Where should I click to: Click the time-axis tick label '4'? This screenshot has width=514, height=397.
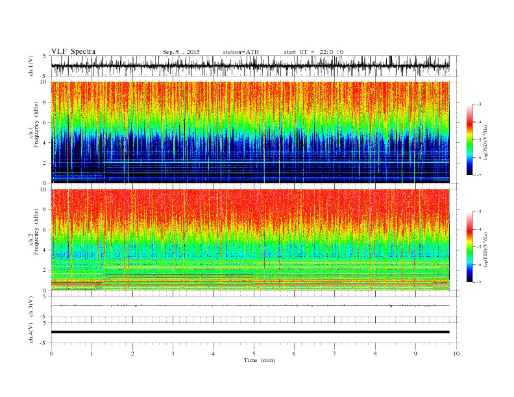213,354
